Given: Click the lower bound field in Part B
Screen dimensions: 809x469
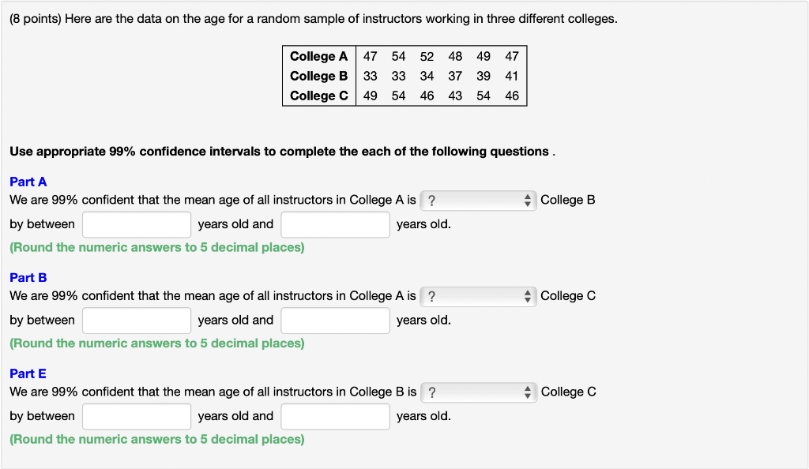Looking at the screenshot, I should click(x=136, y=321).
